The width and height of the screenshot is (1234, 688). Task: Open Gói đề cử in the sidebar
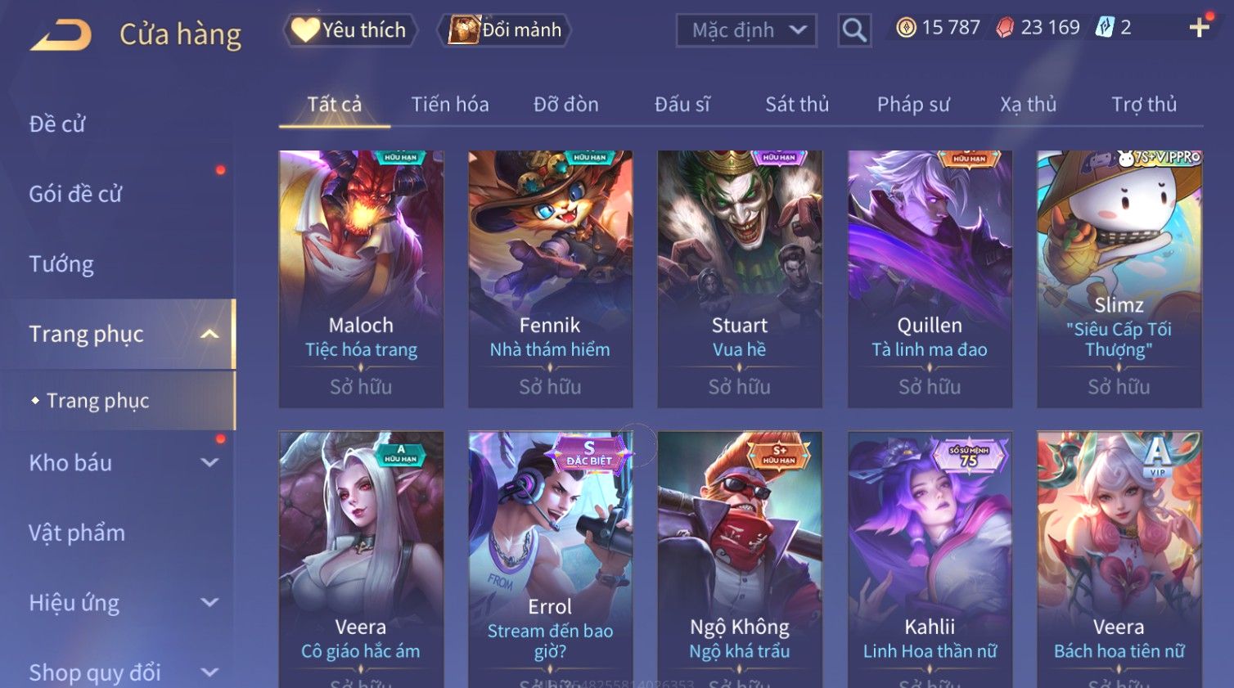75,194
